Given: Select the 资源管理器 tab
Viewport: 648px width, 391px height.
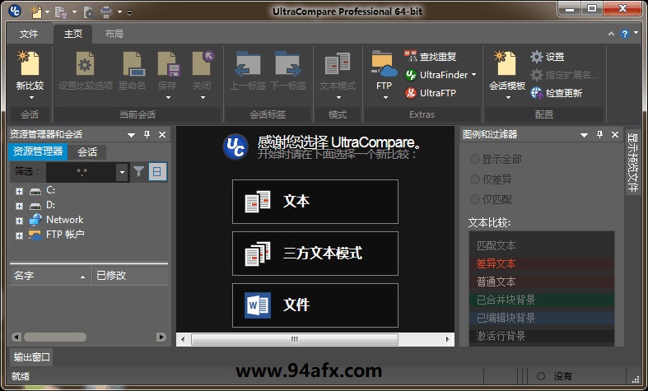Looking at the screenshot, I should click(38, 151).
